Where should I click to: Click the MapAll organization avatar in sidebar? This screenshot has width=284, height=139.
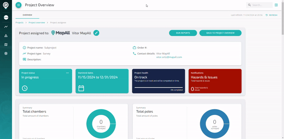[6, 18]
